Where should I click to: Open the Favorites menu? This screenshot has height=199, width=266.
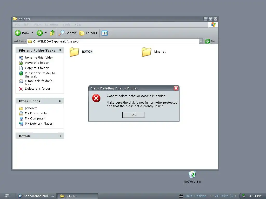[x=51, y=25]
